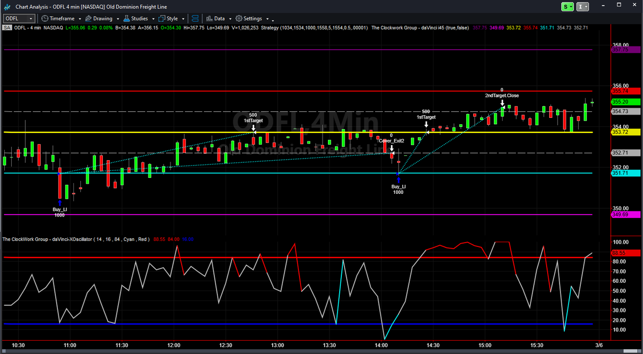Click the 100.00 oscillator scale value

620,243
